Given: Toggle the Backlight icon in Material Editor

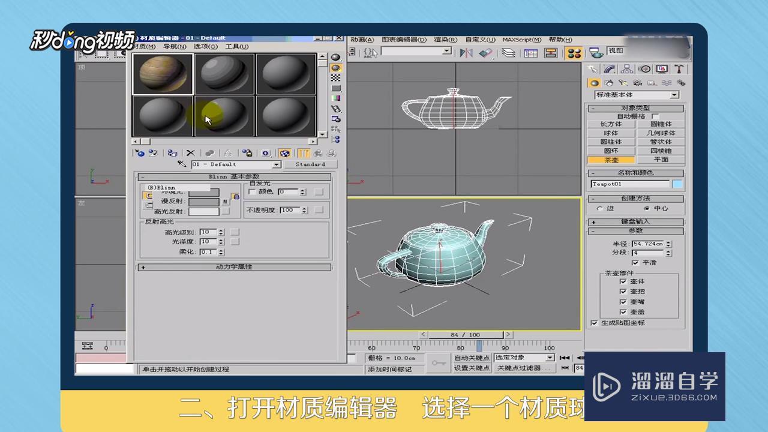Looking at the screenshot, I should [336, 68].
